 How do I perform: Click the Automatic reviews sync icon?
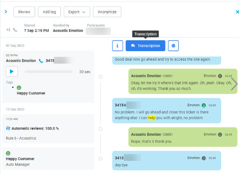coord(8,129)
